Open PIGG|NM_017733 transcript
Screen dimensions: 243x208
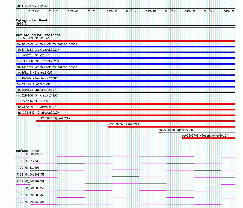(x=28, y=161)
